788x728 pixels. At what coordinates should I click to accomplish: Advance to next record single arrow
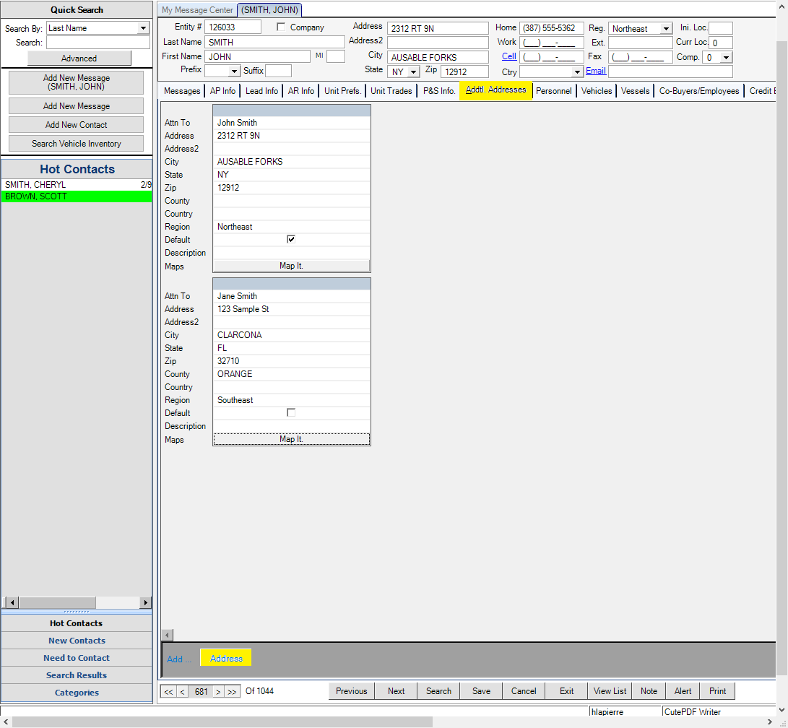tap(218, 692)
